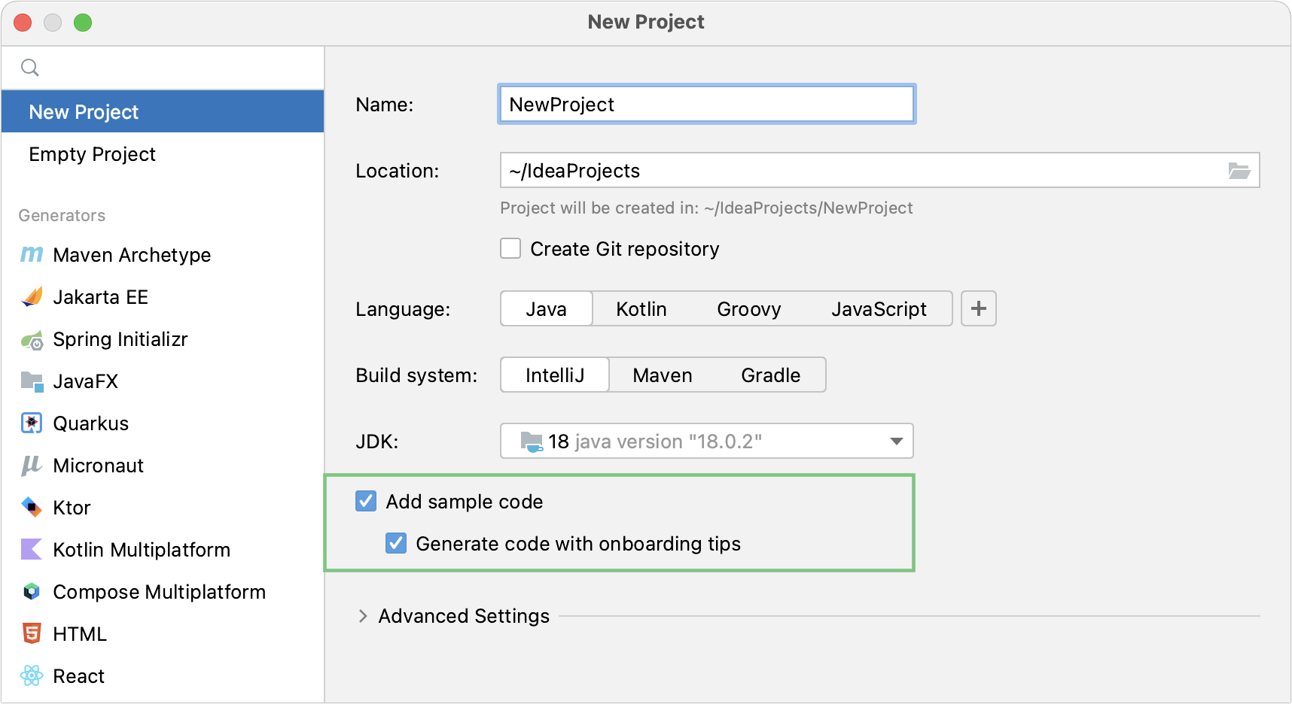Select JavaScript language option
1292x704 pixels.
coord(879,309)
